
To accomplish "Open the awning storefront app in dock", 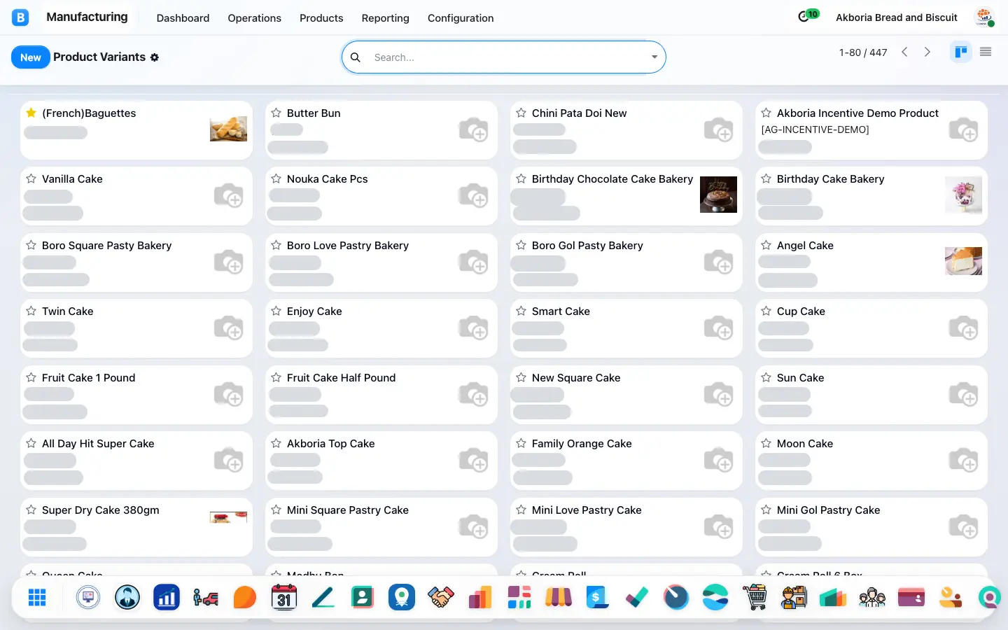I will [559, 598].
